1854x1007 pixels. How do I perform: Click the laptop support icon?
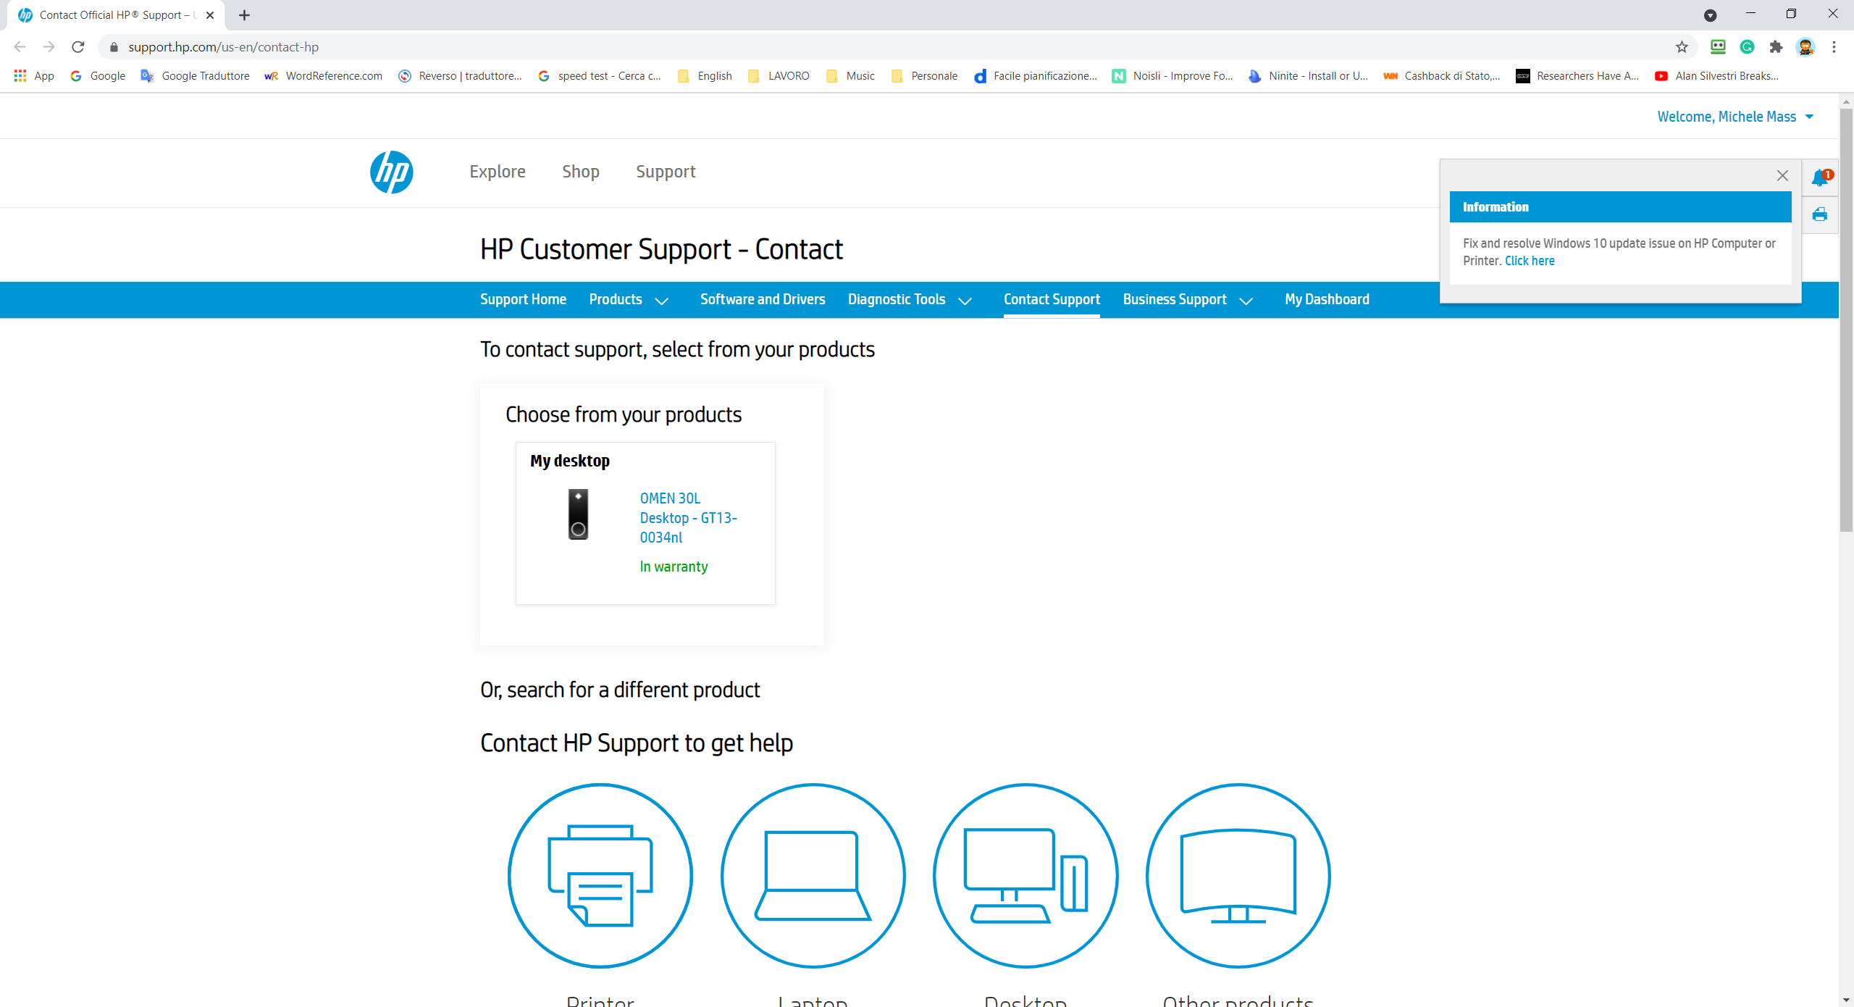tap(812, 876)
